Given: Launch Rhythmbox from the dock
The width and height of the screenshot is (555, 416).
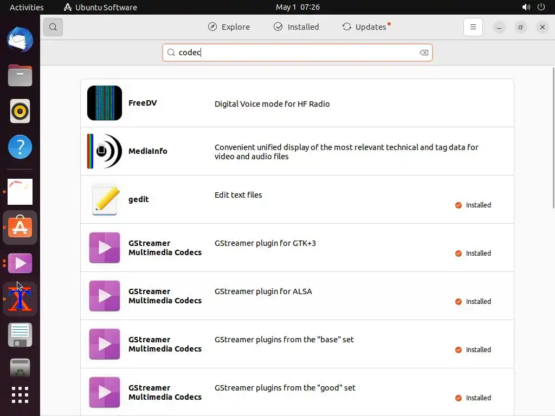Looking at the screenshot, I should point(20,111).
